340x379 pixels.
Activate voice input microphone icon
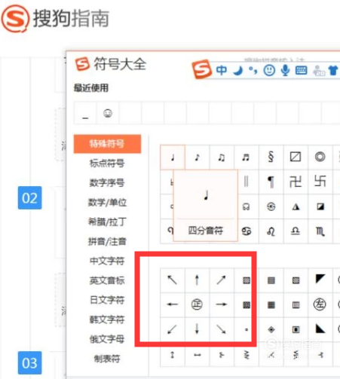(x=285, y=70)
